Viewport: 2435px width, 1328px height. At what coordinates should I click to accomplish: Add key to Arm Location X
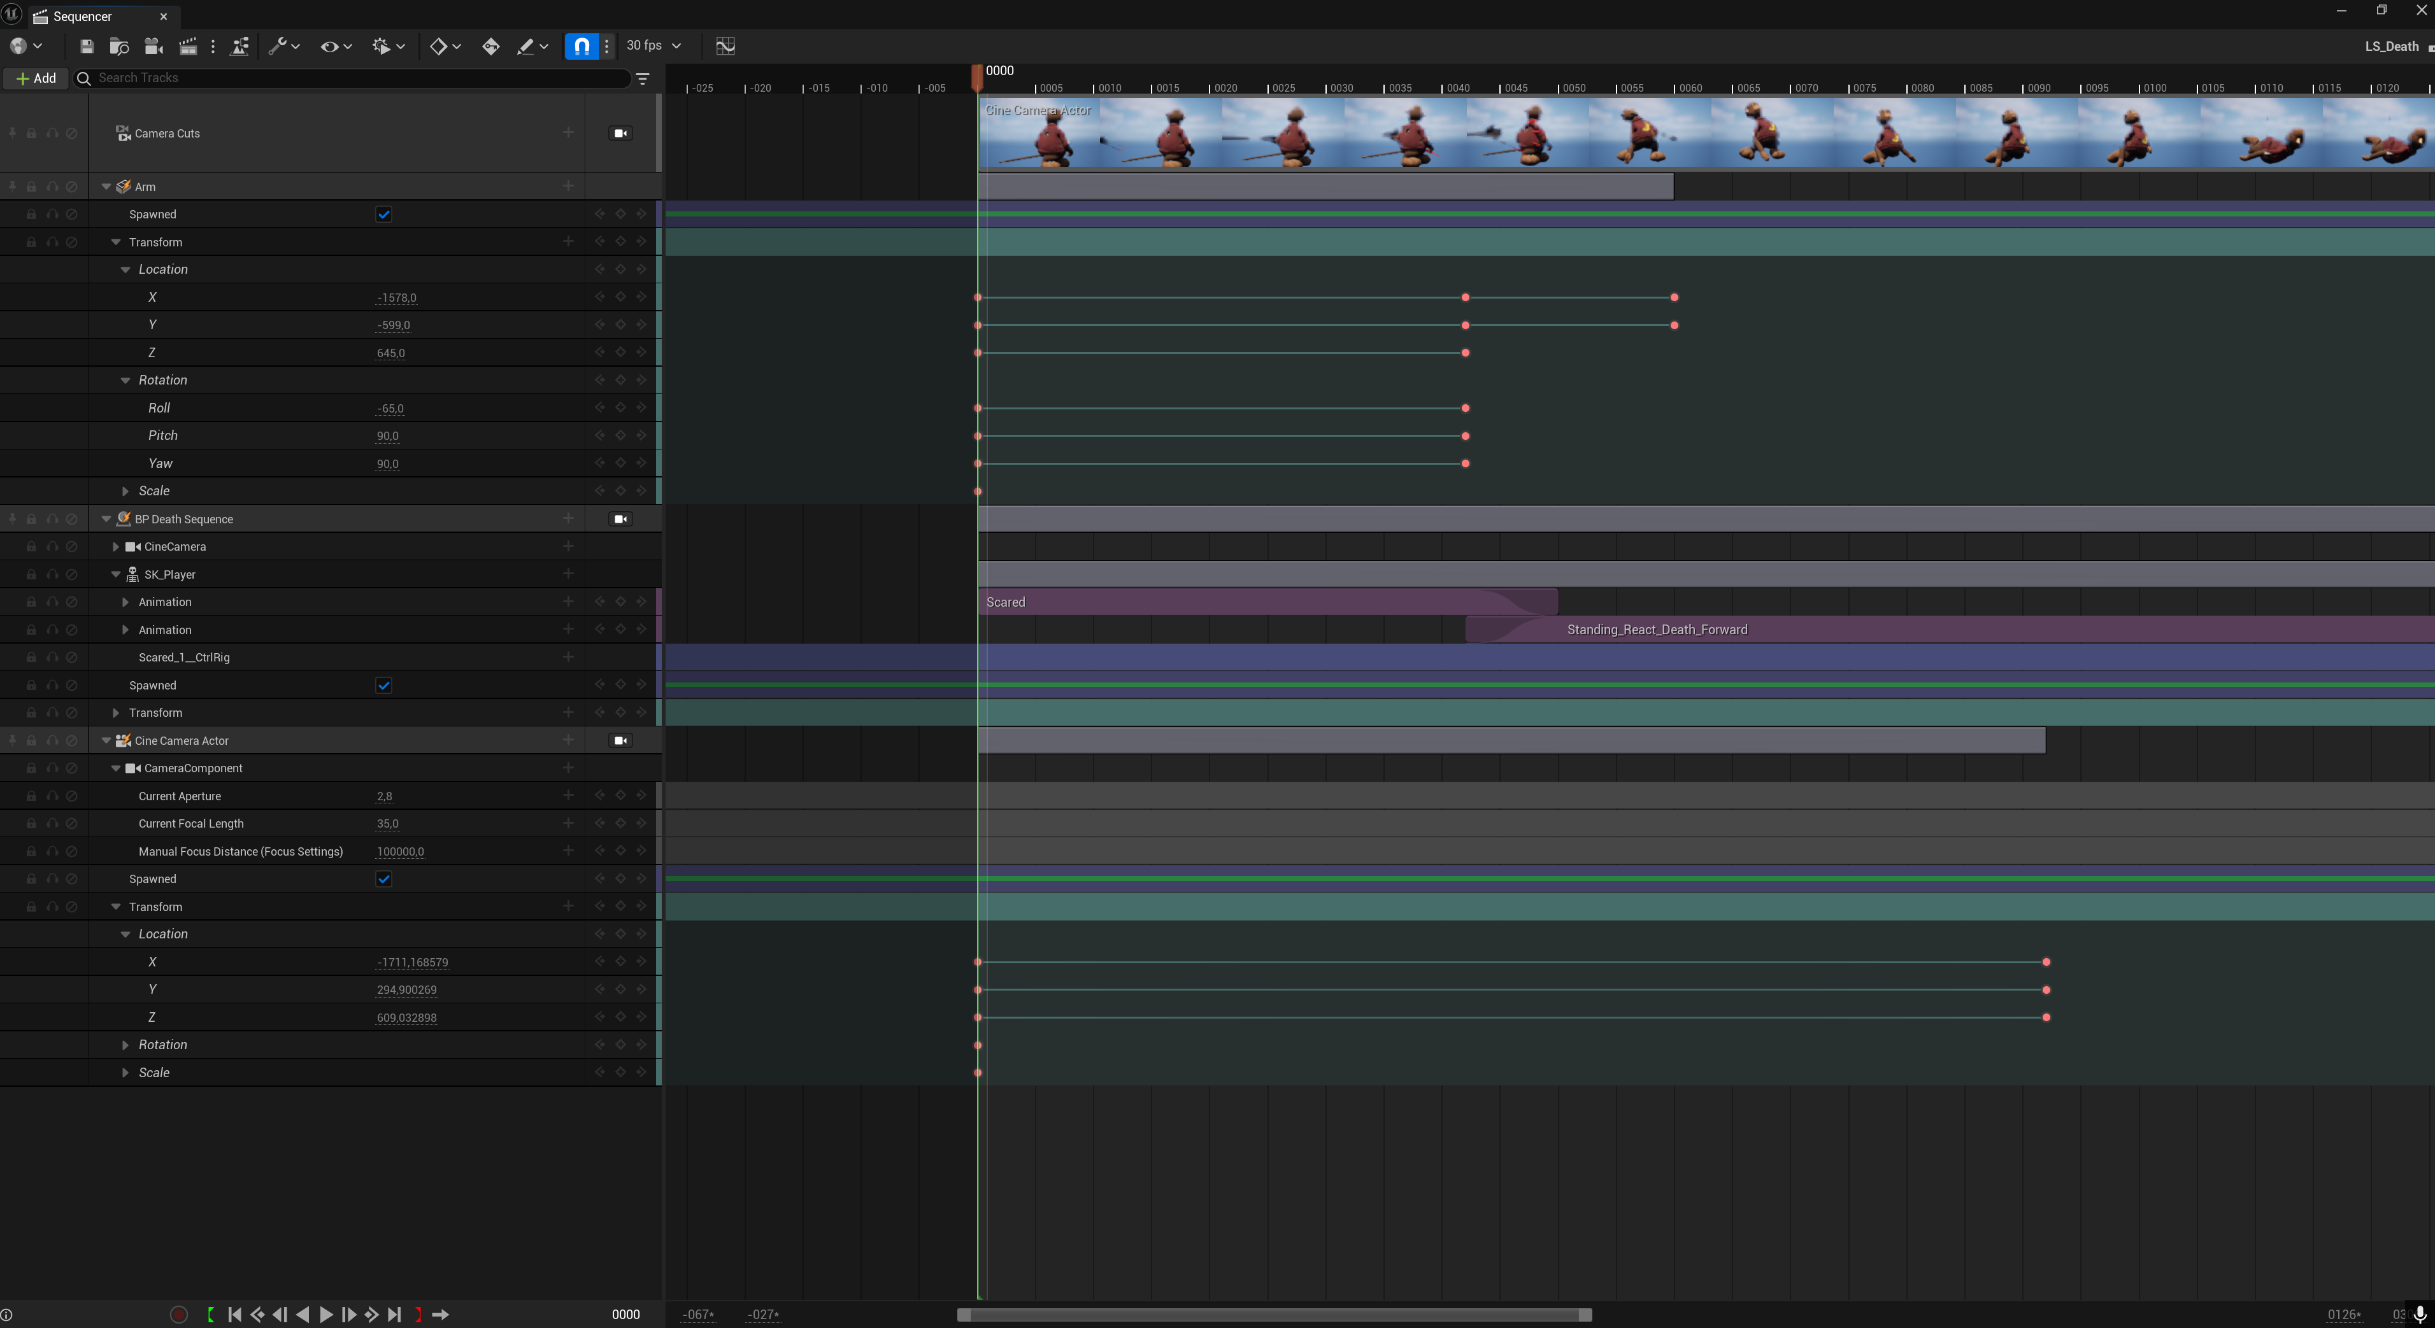[620, 297]
